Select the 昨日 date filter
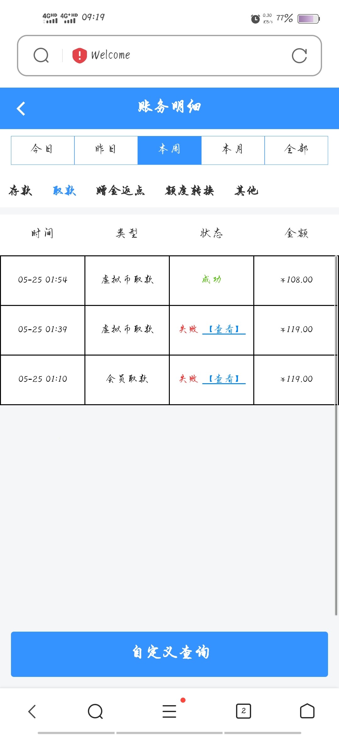 (106, 150)
